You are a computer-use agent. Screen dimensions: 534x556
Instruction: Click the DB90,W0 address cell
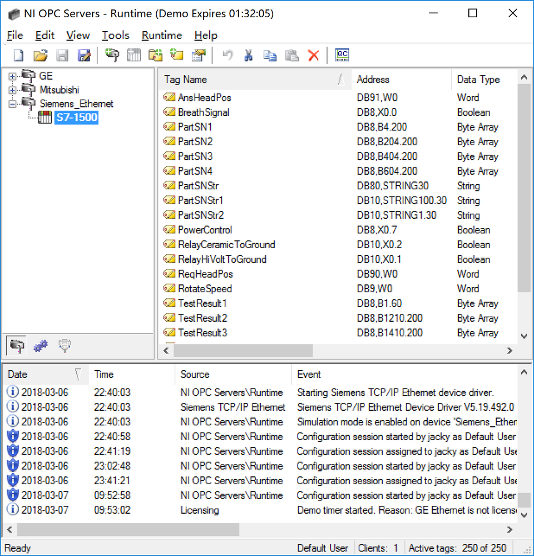point(377,274)
